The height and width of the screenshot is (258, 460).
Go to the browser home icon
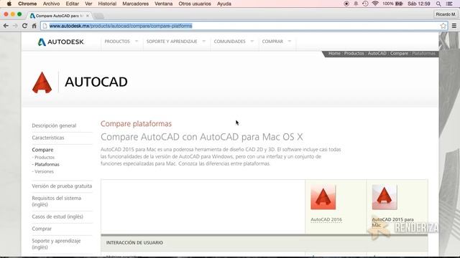pos(34,26)
